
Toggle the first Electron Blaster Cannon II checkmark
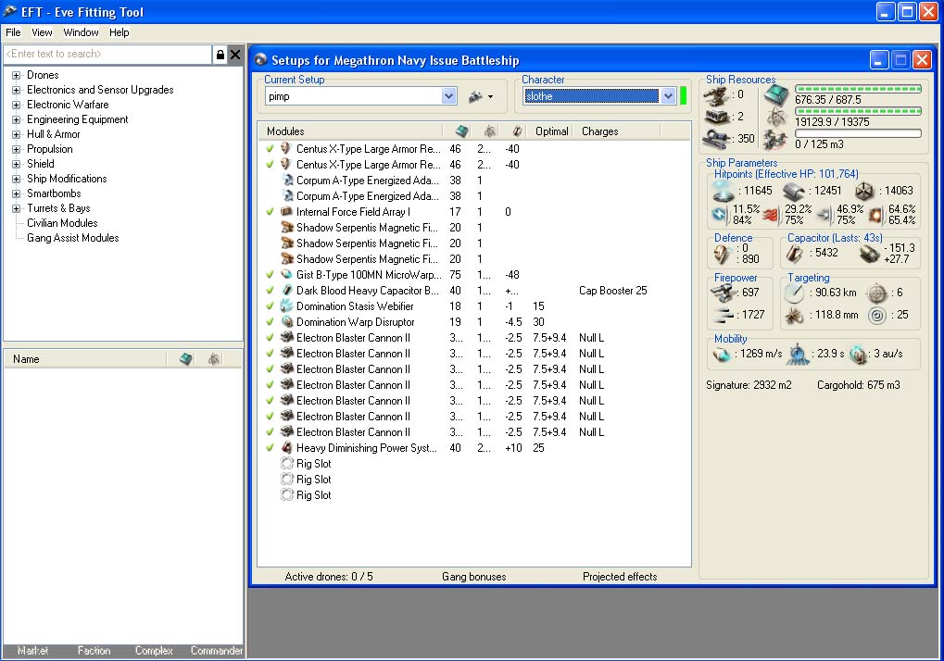(x=270, y=337)
